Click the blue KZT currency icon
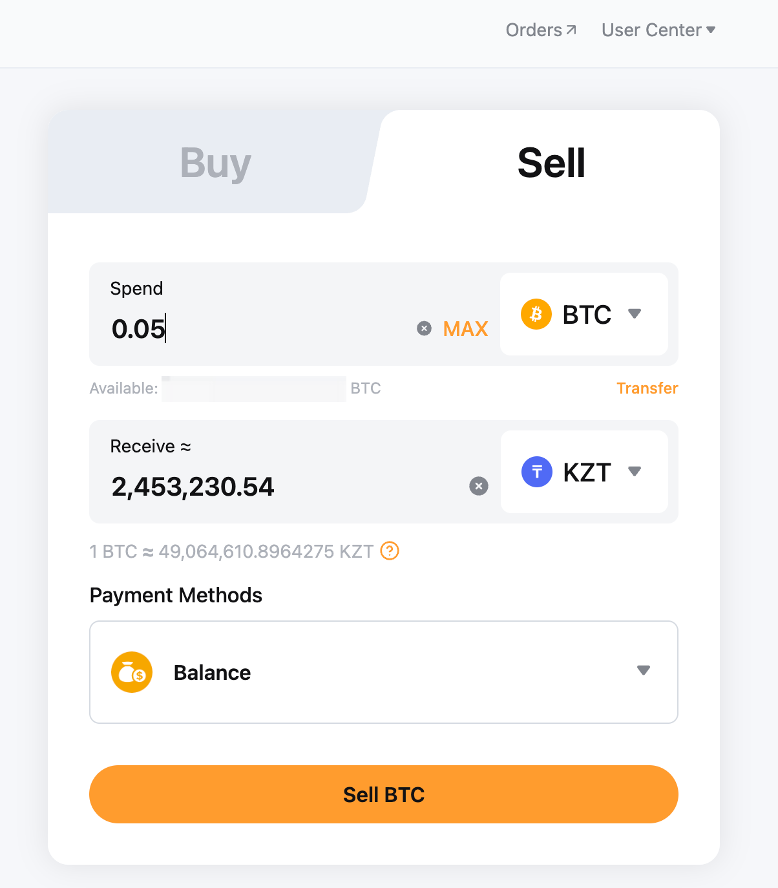 click(x=536, y=472)
